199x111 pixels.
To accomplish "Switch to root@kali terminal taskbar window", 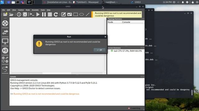I will tap(110, 2).
